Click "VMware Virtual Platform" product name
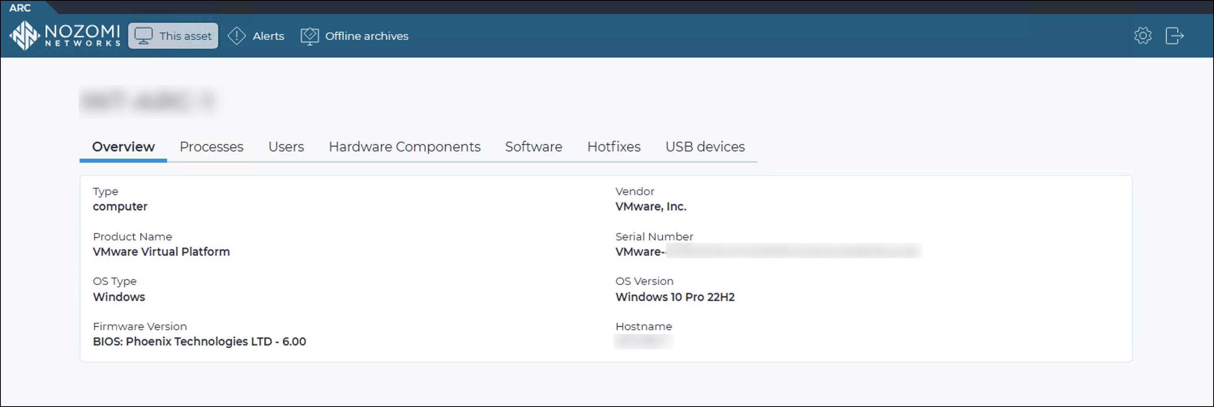This screenshot has width=1214, height=407. tap(161, 252)
